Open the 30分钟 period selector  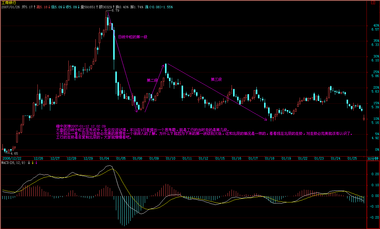pos(373,158)
